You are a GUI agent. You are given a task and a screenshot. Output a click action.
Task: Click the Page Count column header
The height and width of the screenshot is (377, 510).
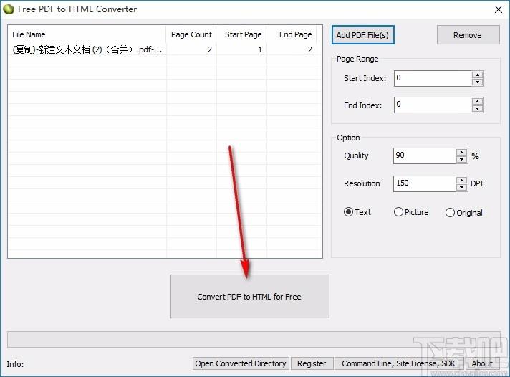point(191,34)
